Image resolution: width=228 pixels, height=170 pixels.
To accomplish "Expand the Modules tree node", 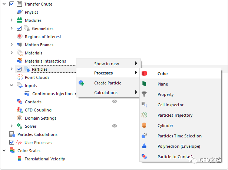I will (x=11, y=20).
